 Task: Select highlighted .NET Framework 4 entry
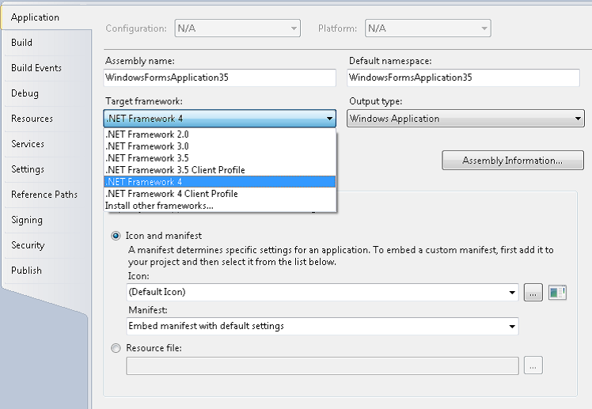(x=220, y=182)
